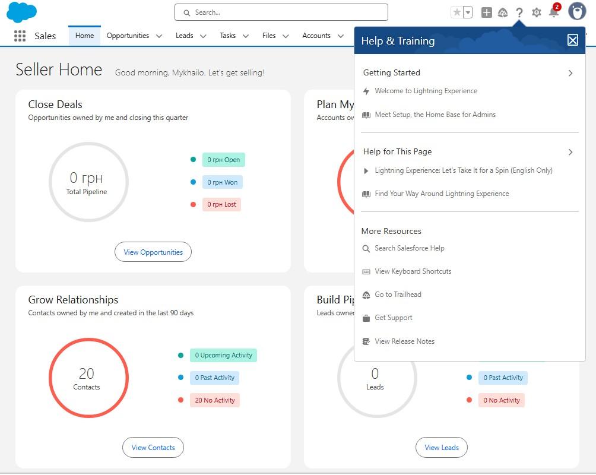Image resolution: width=596 pixels, height=475 pixels.
Task: Open Global Actions plus icon
Action: (486, 12)
